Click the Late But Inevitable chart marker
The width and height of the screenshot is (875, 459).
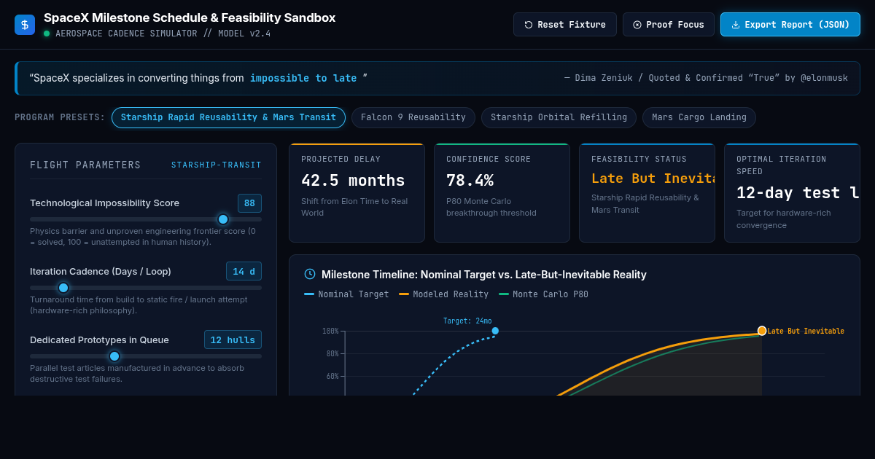(762, 331)
